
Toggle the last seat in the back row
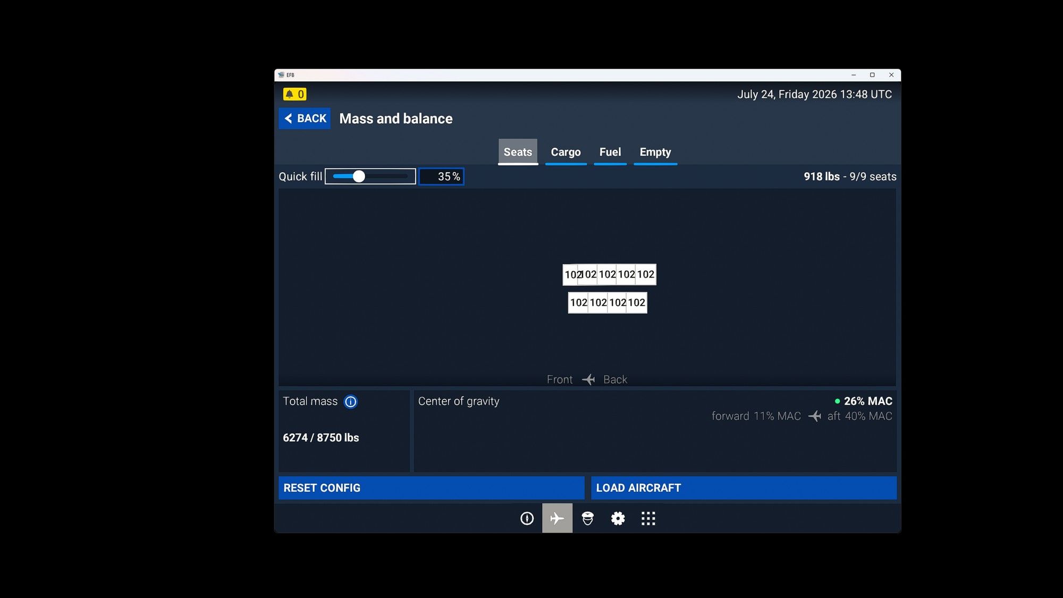636,302
